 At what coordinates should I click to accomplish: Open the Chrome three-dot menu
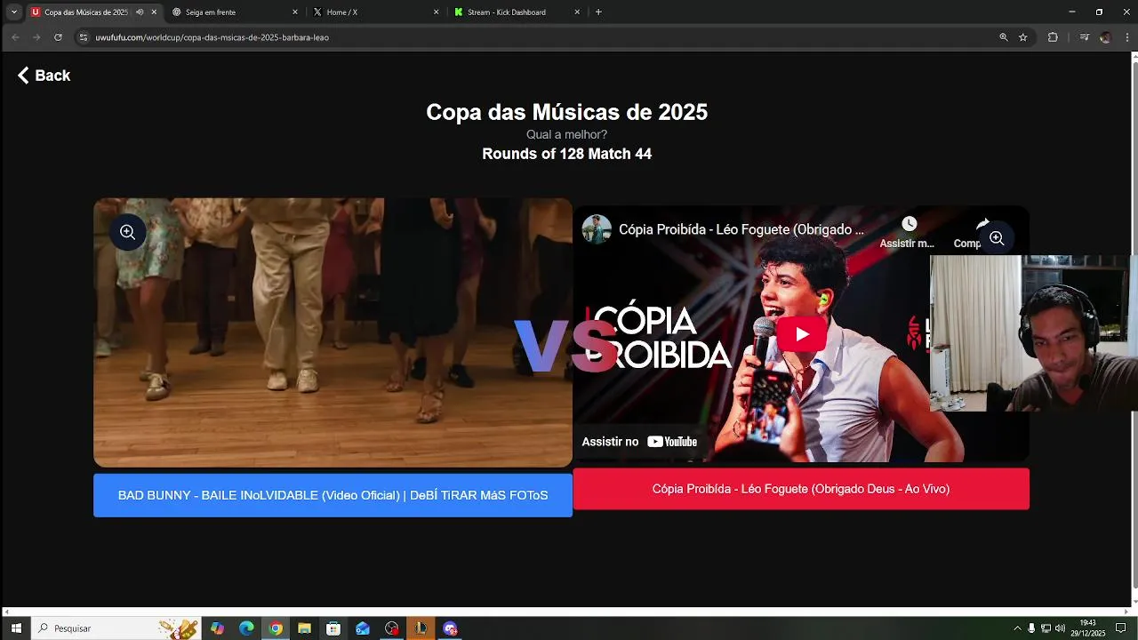[x=1127, y=37]
